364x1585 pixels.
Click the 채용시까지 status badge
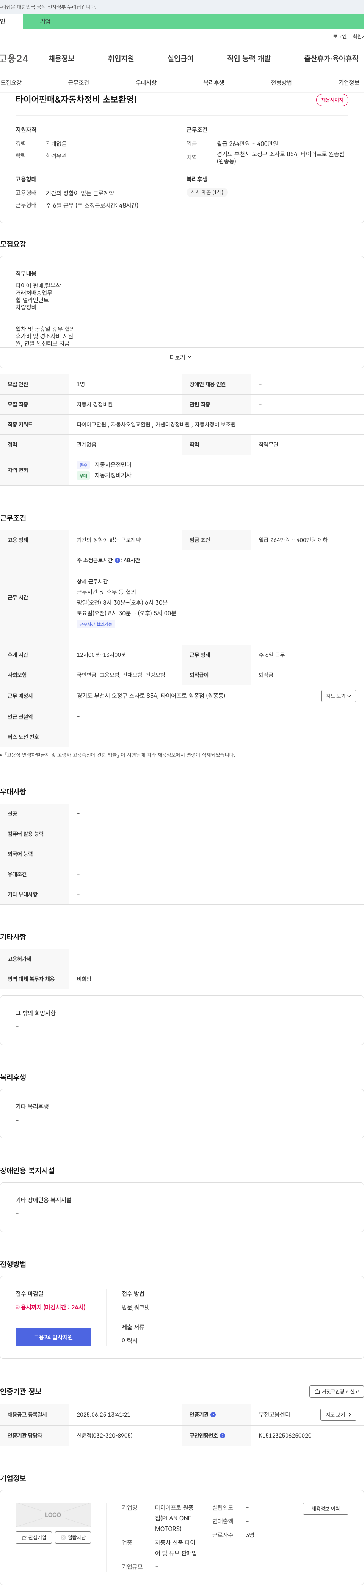332,100
